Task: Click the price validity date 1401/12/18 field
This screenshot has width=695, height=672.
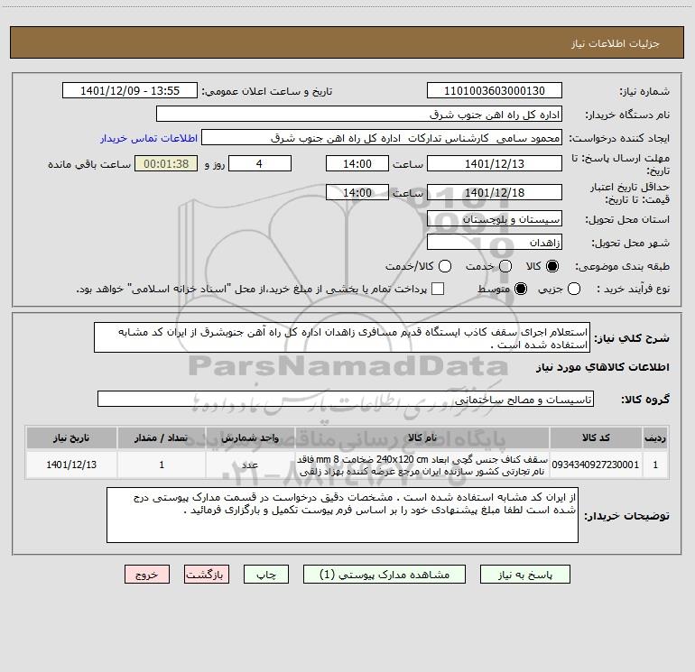Action: (495, 193)
